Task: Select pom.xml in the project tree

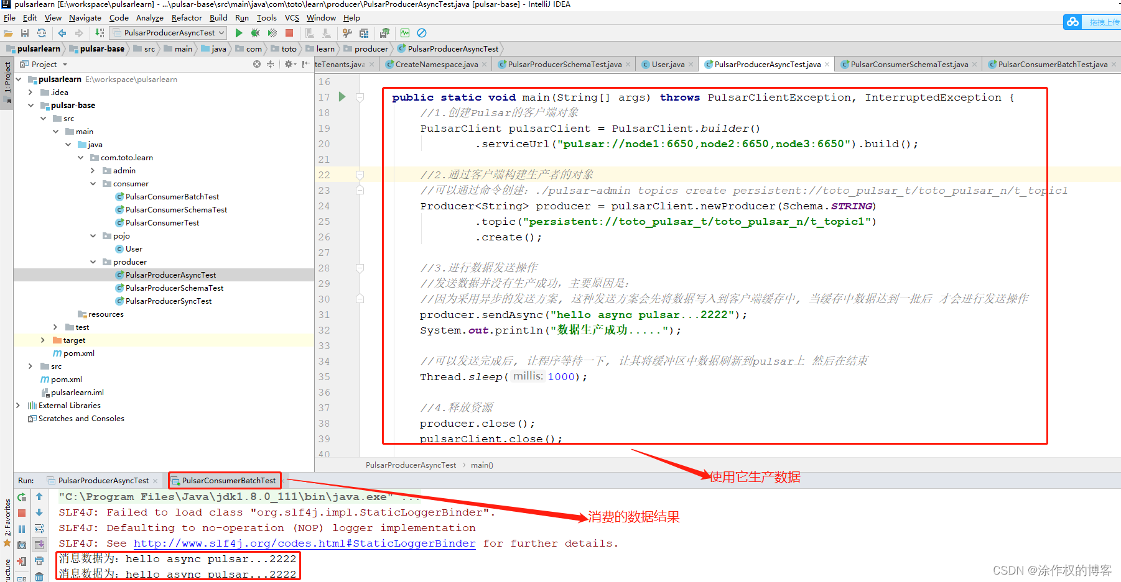Action: [x=78, y=353]
